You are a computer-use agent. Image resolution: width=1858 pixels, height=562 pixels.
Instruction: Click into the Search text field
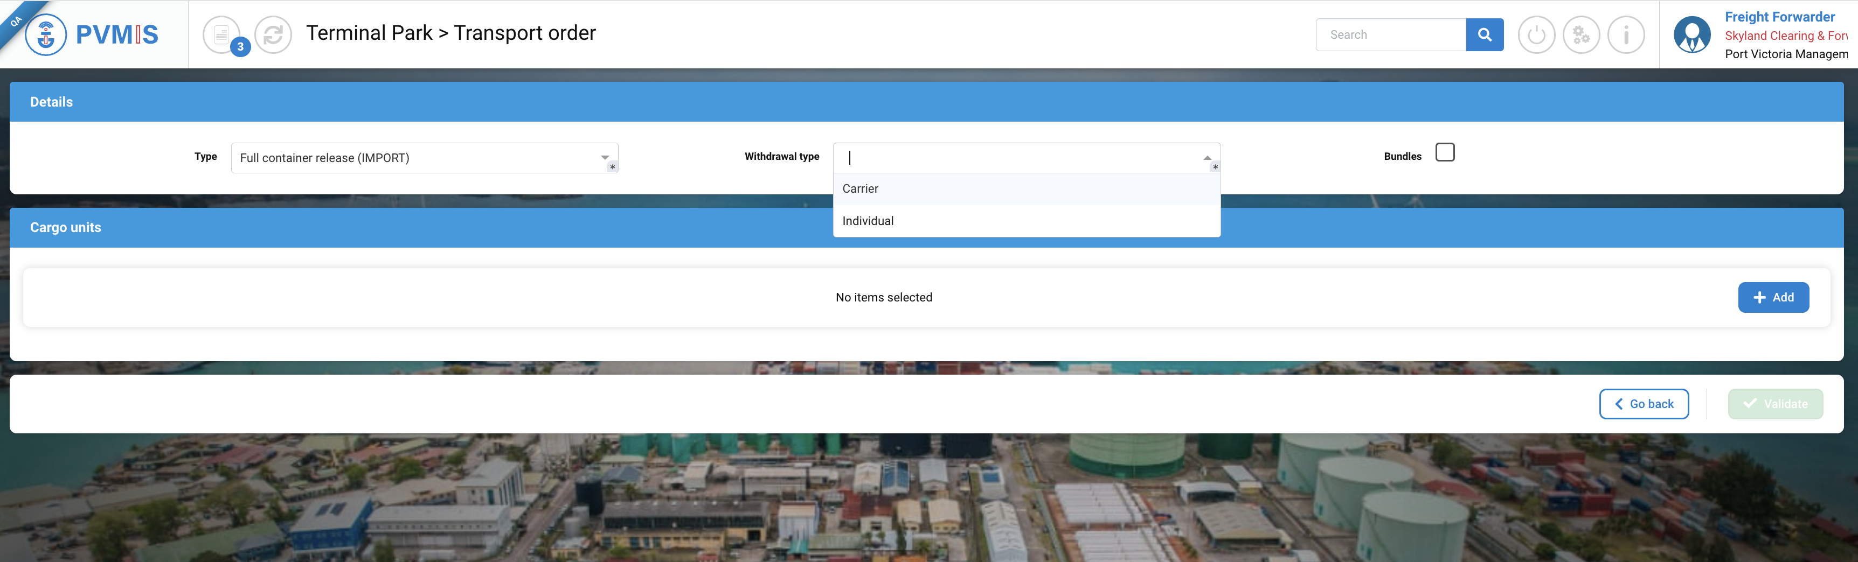point(1390,34)
